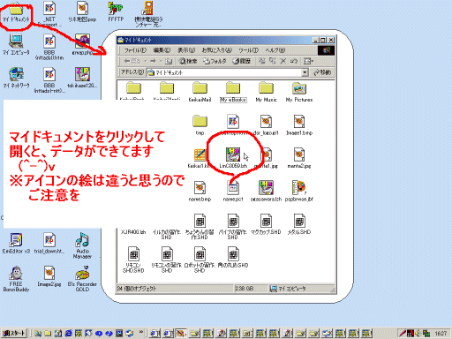Viewport: 452px width, 339px height.
Task: Launch Internet Explorer from quick launch
Action: (x=69, y=334)
